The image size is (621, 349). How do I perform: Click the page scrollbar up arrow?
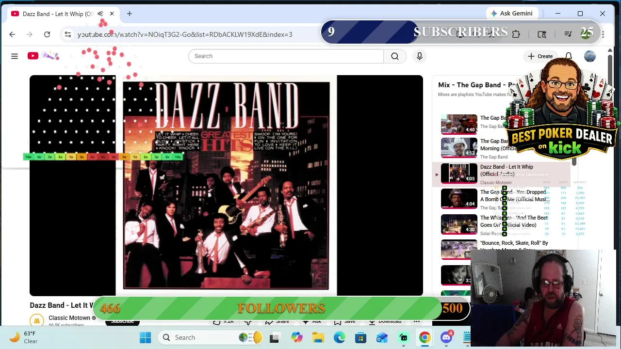pyautogui.click(x=610, y=50)
